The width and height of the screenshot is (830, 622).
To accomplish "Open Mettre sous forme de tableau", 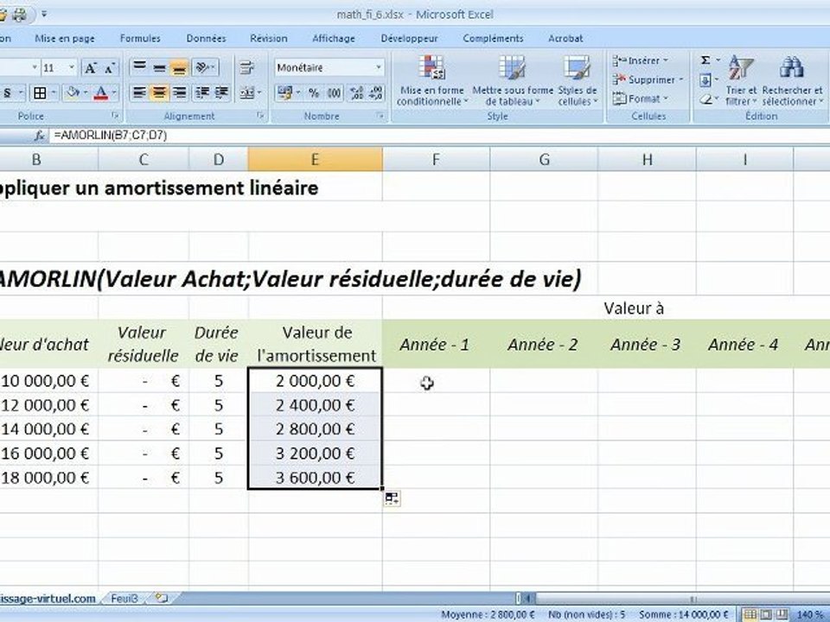I will click(513, 80).
